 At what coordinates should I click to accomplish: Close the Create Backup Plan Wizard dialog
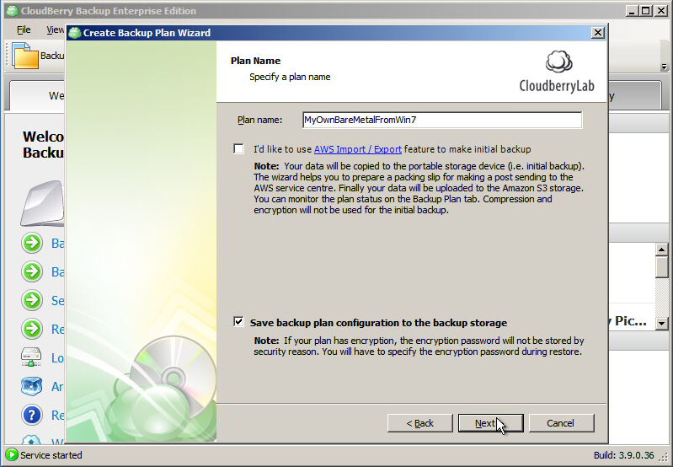(597, 33)
